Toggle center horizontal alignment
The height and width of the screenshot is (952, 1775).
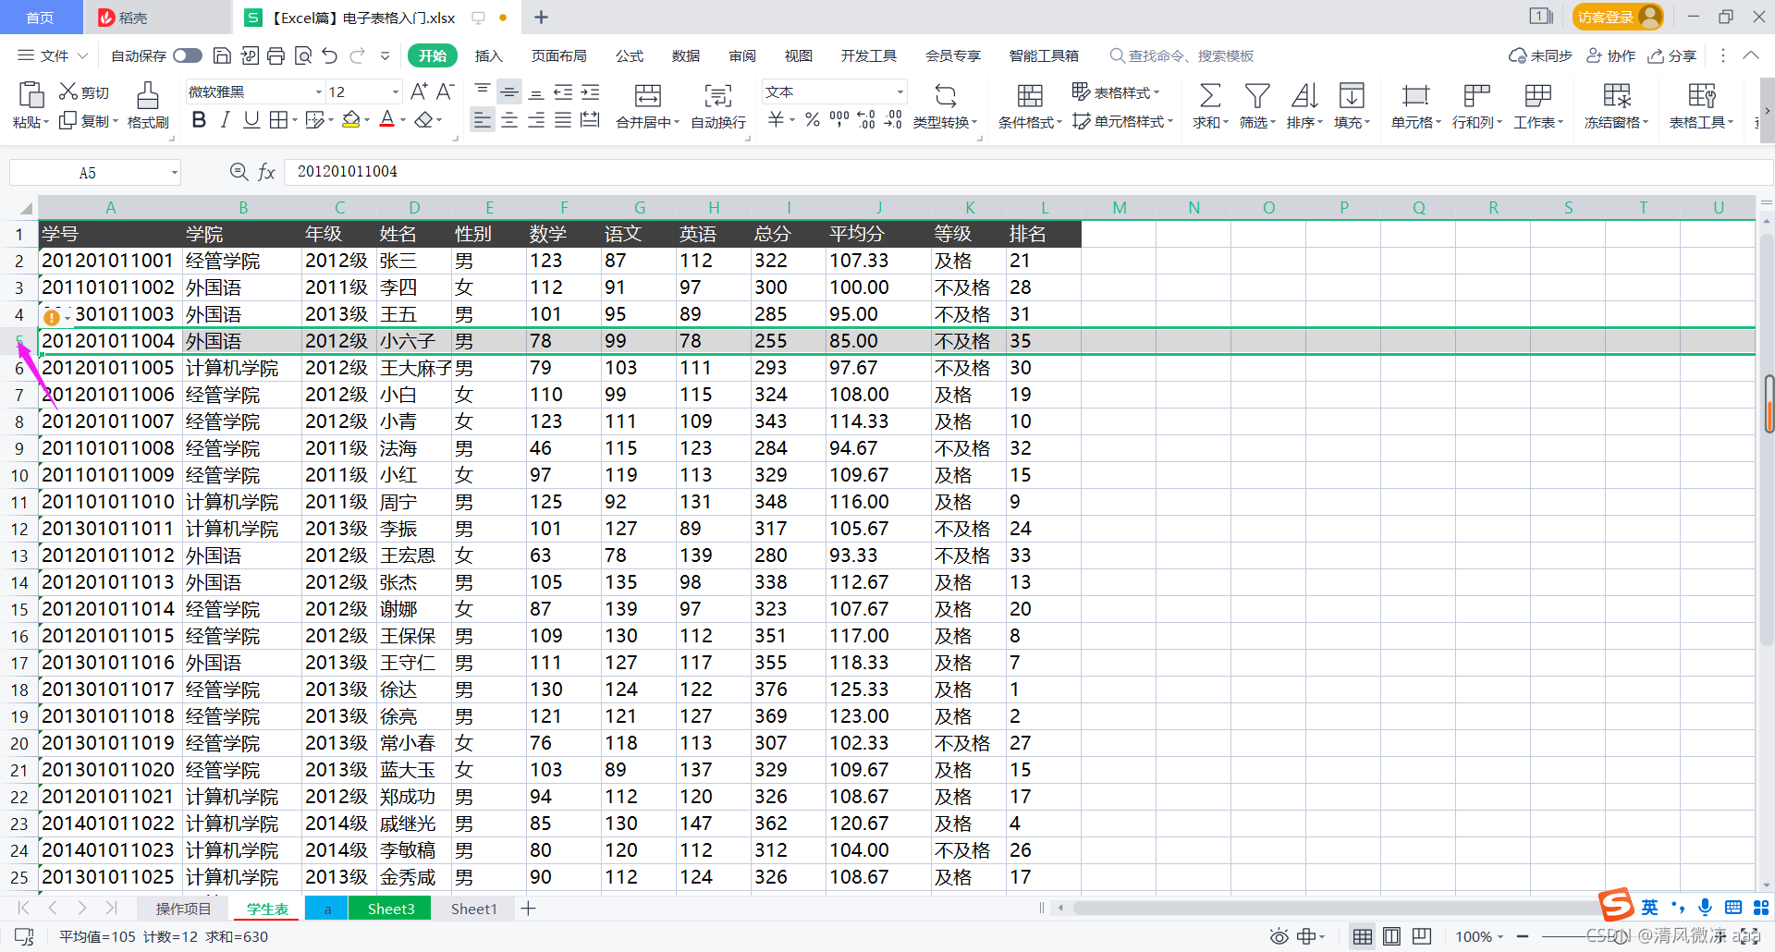[x=509, y=120]
